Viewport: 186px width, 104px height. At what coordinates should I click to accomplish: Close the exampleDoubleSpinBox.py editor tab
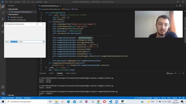coord(60,6)
